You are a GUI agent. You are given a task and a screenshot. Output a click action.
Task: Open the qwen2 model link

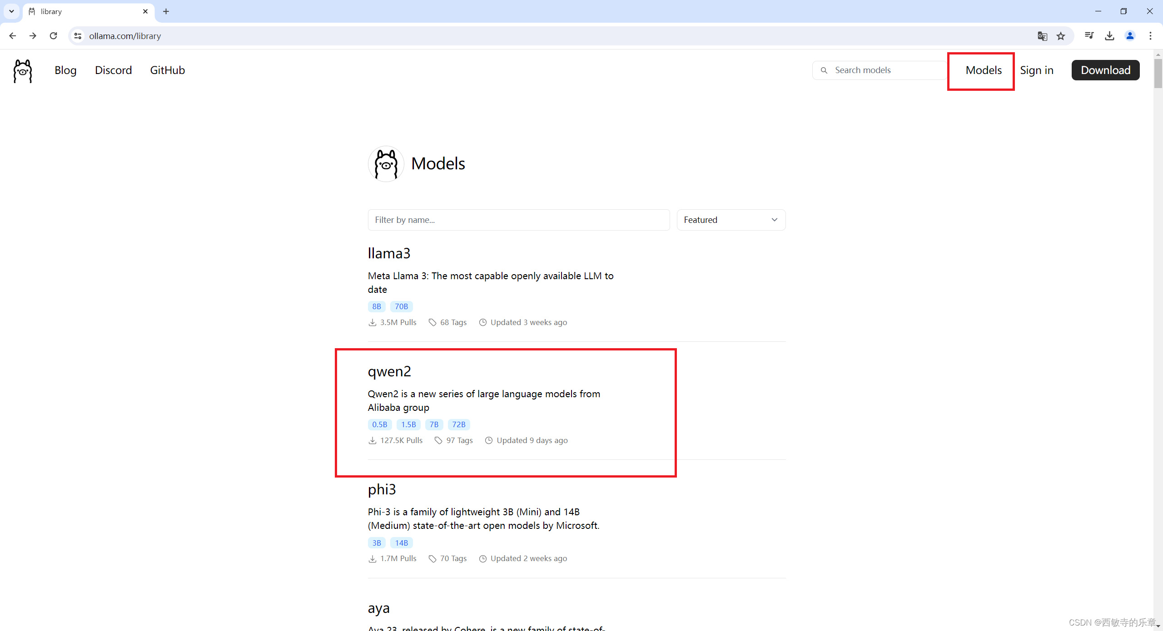pos(389,371)
